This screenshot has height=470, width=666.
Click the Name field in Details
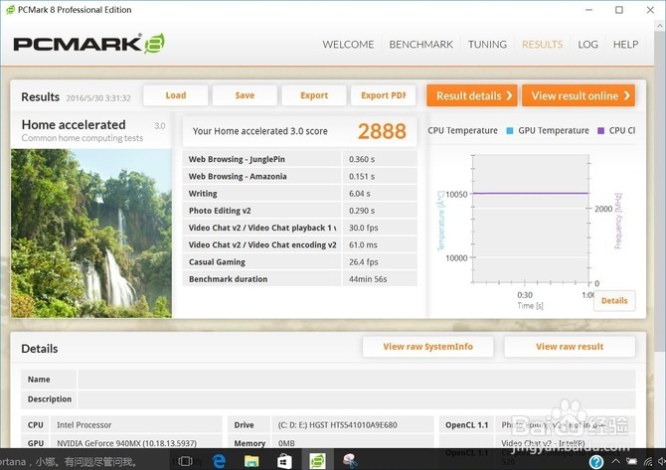pos(357,380)
